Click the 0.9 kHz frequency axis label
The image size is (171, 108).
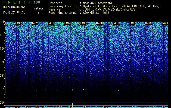2,62
